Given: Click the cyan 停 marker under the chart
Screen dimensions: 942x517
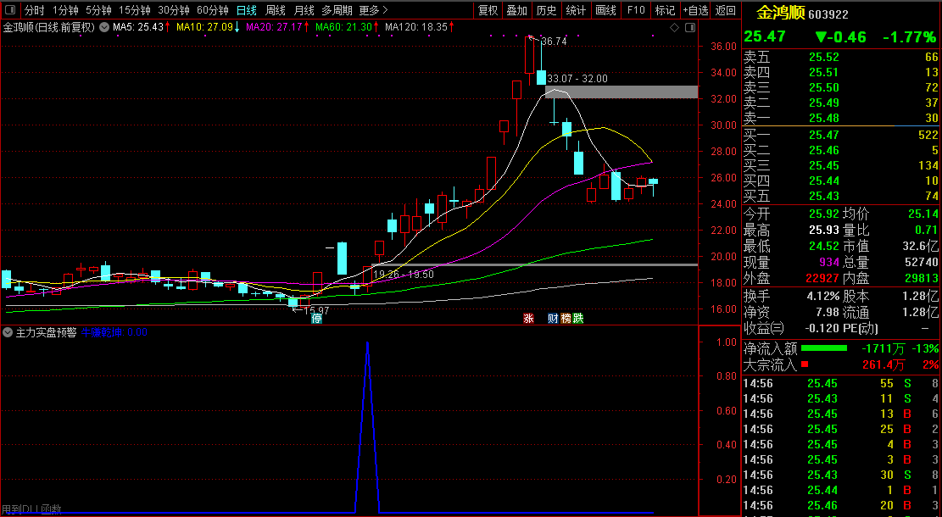Looking at the screenshot, I should click(x=316, y=319).
